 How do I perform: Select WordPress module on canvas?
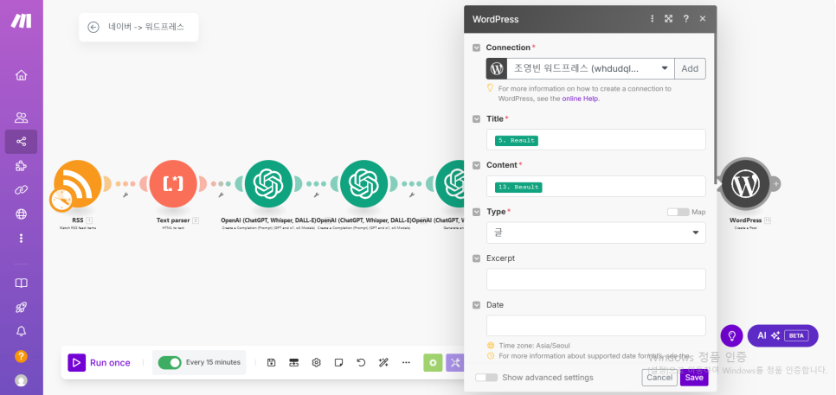745,183
